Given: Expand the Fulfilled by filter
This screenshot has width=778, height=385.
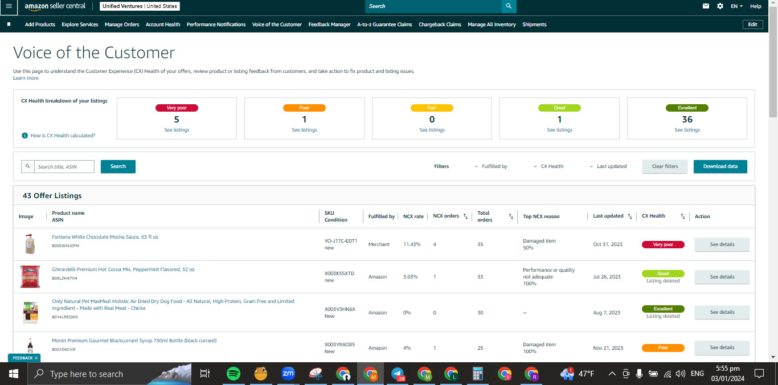Looking at the screenshot, I should (491, 166).
